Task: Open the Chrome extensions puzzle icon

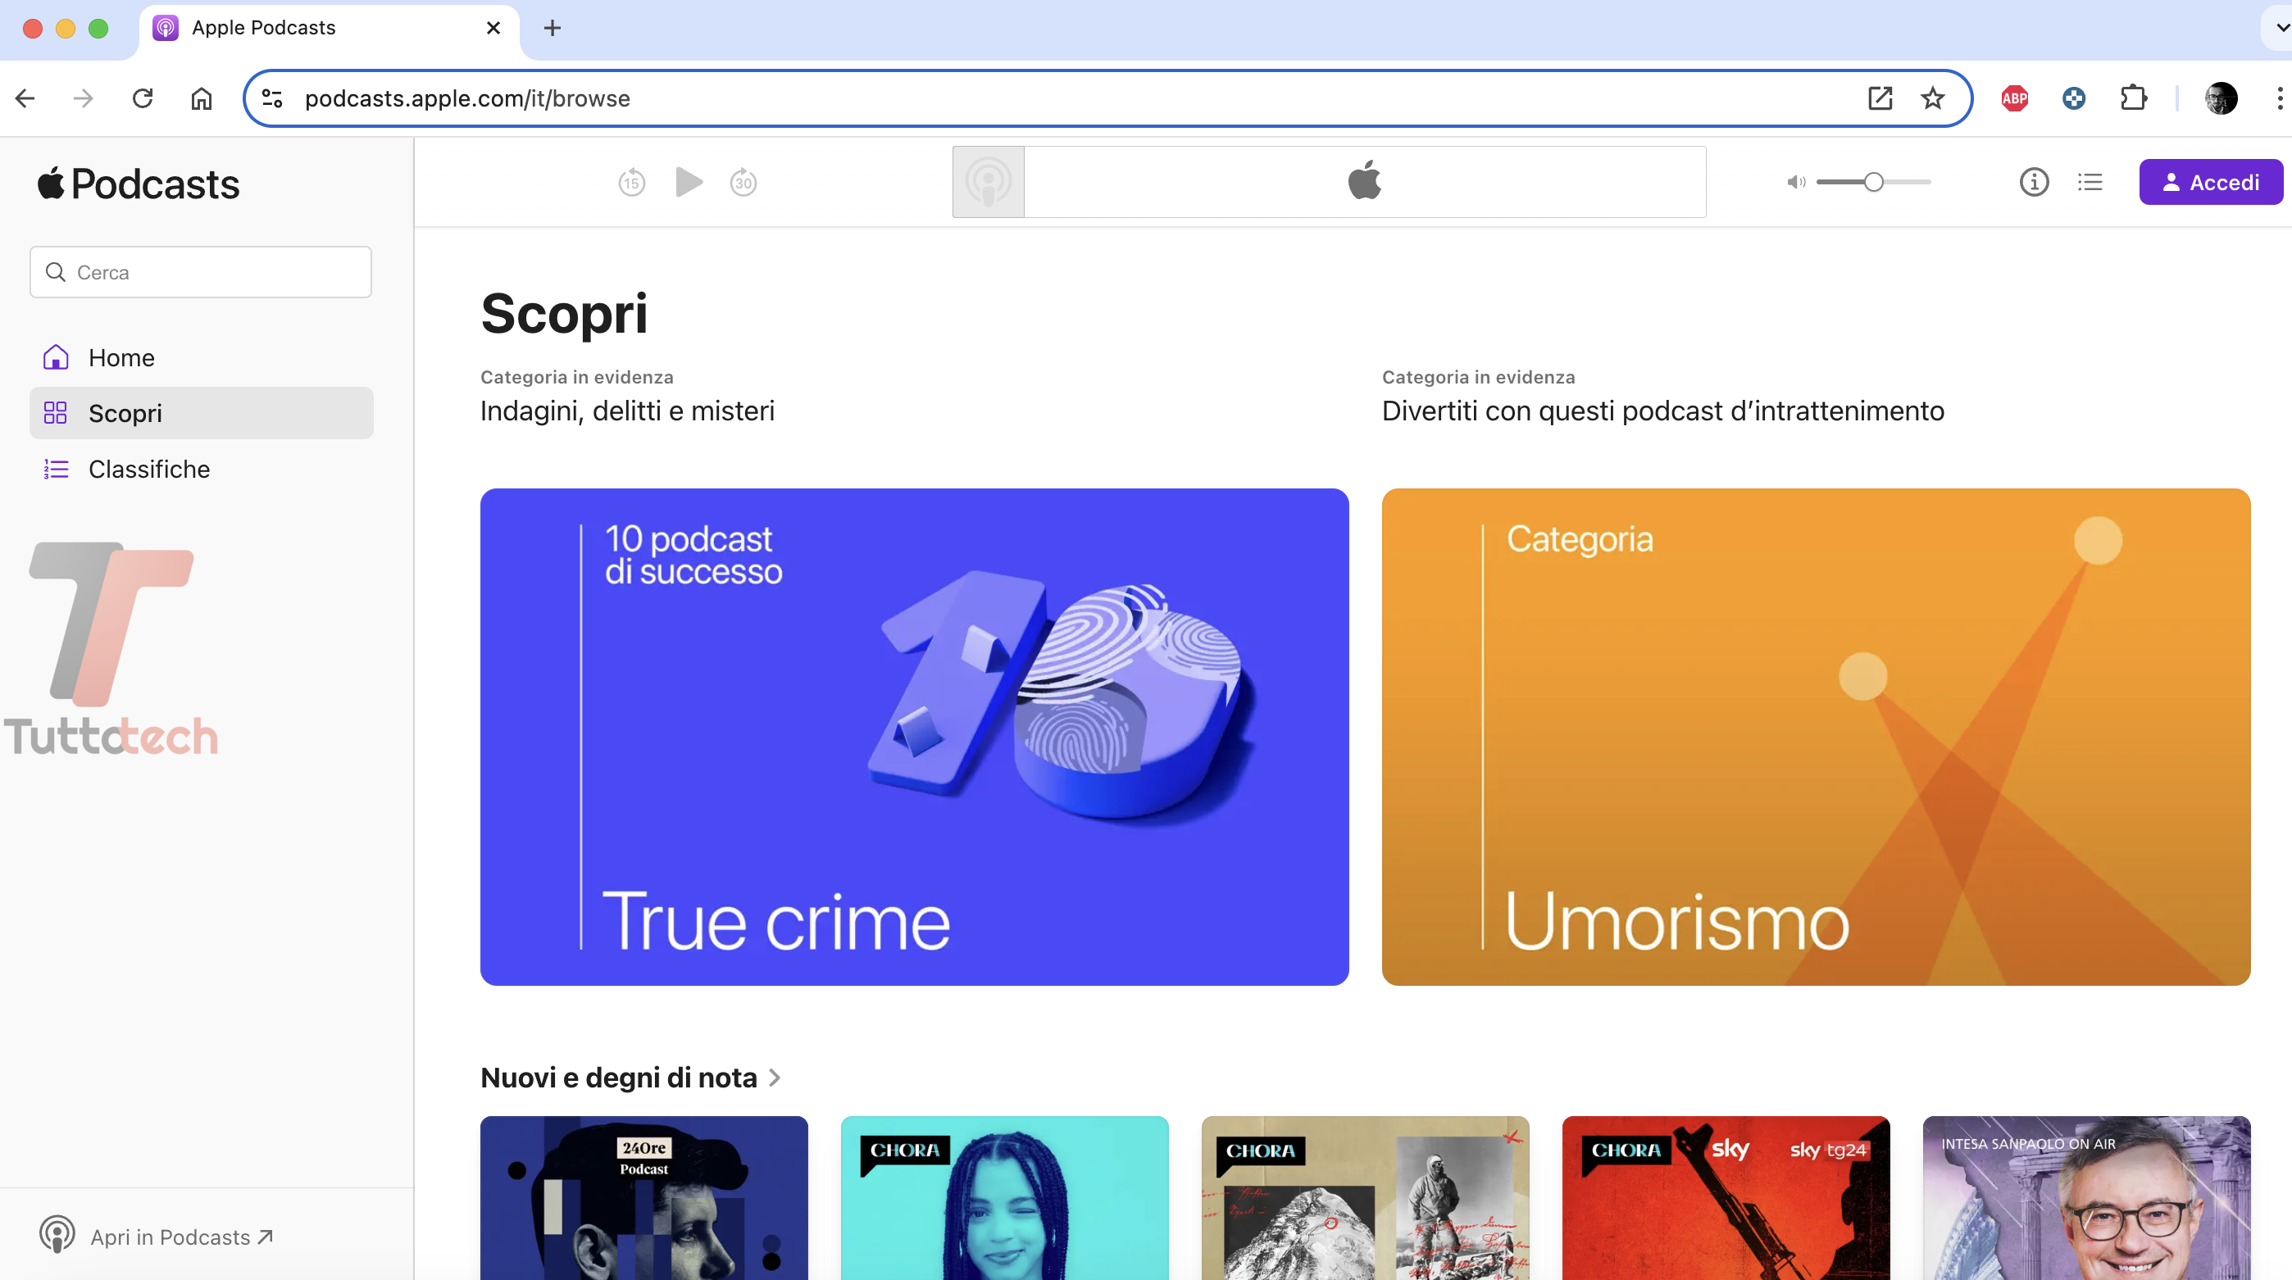Action: coord(2134,98)
